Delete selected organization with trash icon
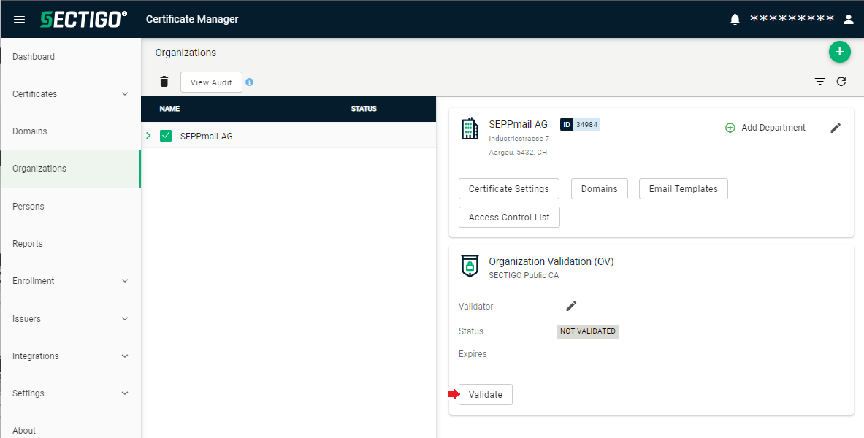864x438 pixels. coord(164,82)
